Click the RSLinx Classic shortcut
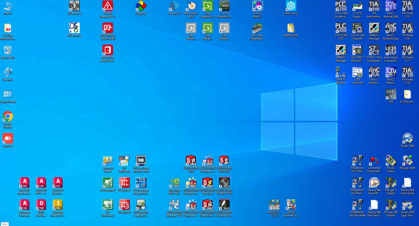The image size is (419, 226). click(x=391, y=161)
